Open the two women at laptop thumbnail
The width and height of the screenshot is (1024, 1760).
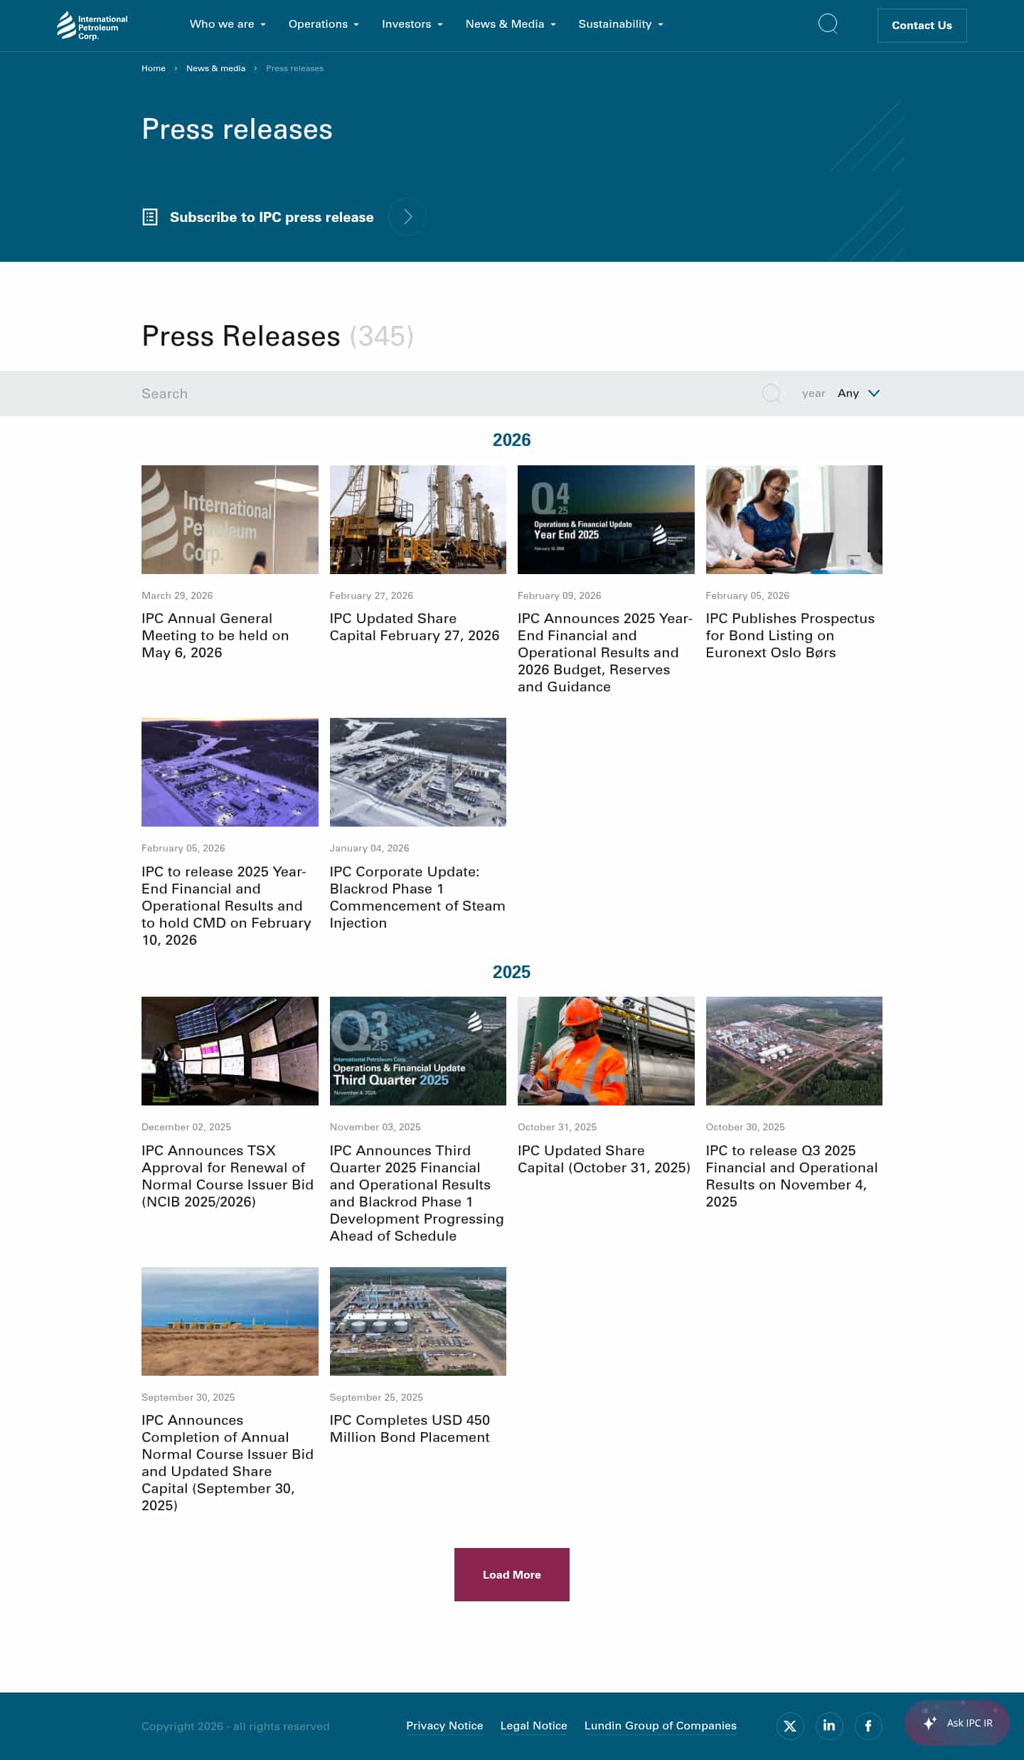point(794,519)
